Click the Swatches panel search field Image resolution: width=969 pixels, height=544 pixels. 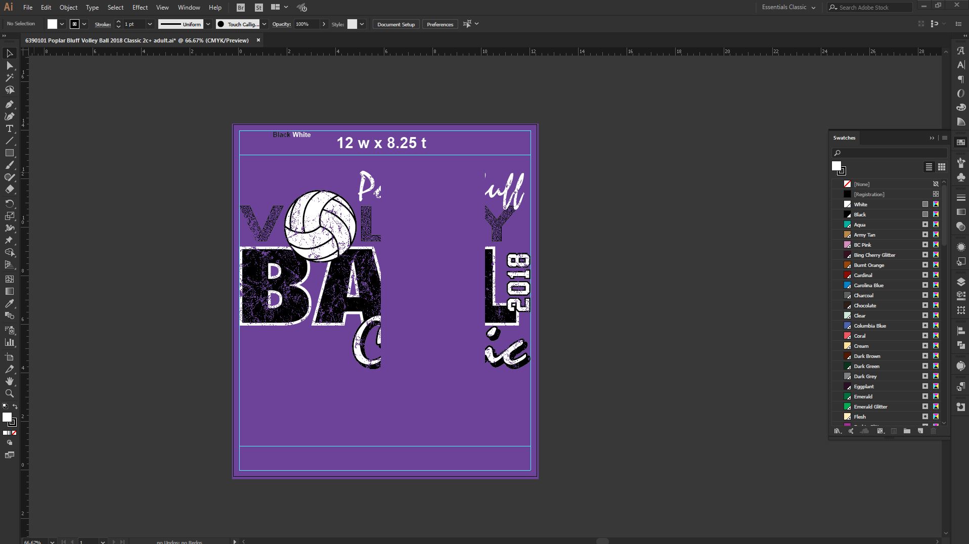tap(890, 153)
